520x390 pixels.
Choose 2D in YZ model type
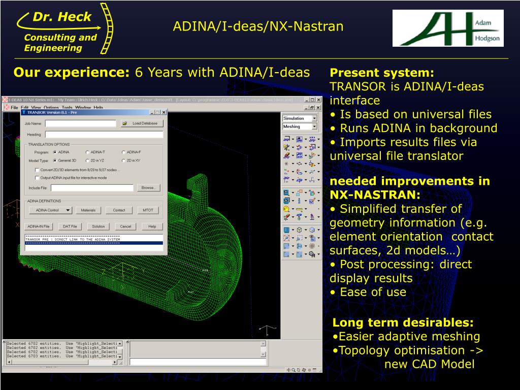87,160
